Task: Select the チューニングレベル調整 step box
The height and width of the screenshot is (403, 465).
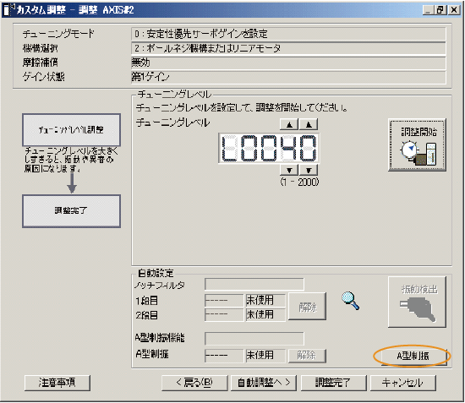Action: pyautogui.click(x=72, y=129)
